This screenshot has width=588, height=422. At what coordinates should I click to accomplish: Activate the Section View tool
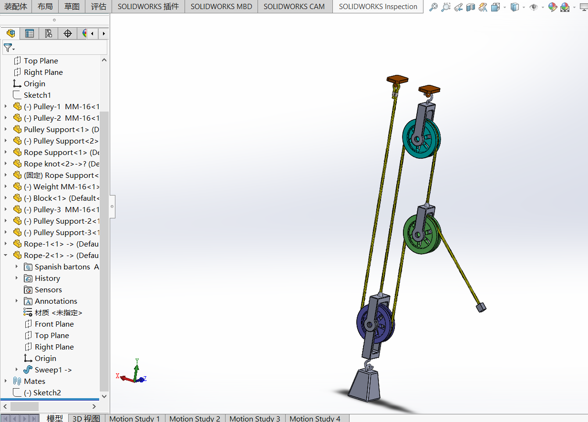(x=470, y=7)
